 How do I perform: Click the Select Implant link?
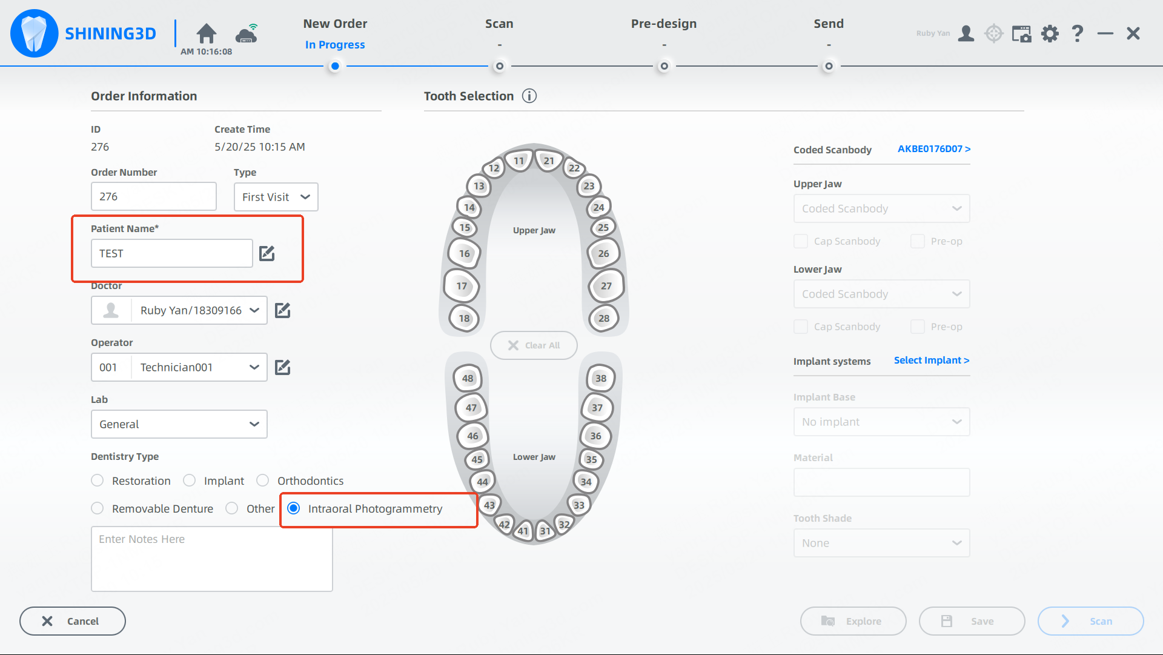click(932, 361)
